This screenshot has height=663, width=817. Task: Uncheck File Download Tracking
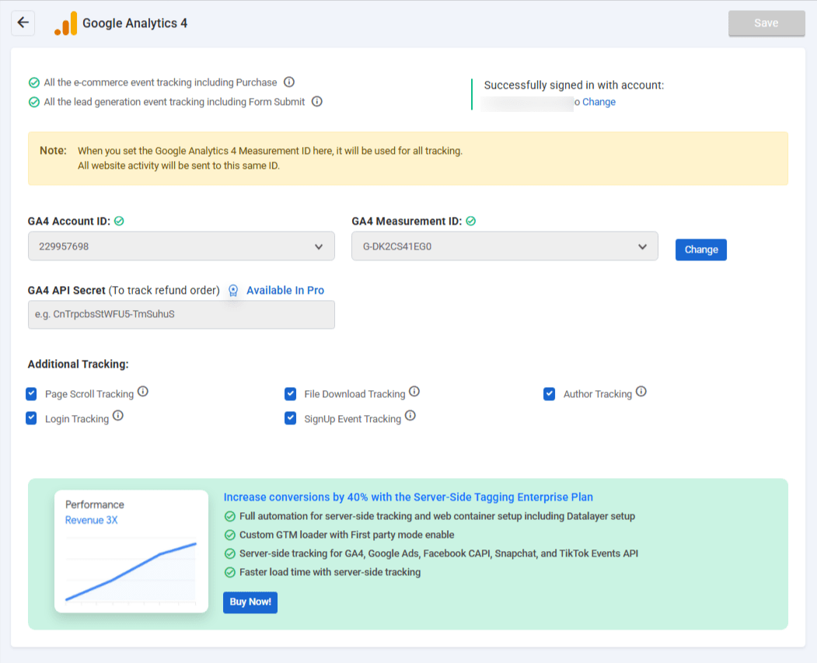pyautogui.click(x=291, y=394)
